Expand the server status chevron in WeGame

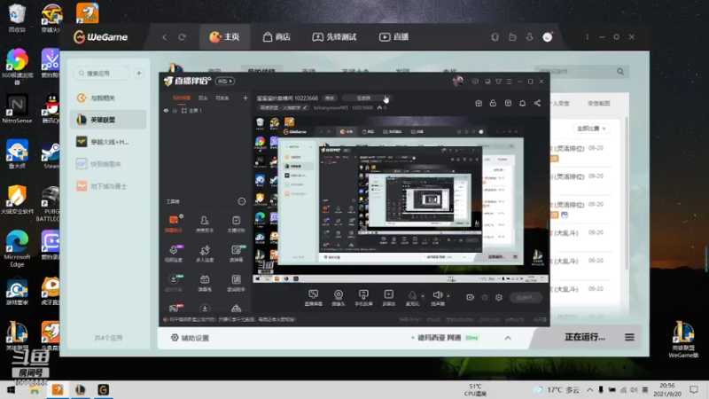click(508, 338)
